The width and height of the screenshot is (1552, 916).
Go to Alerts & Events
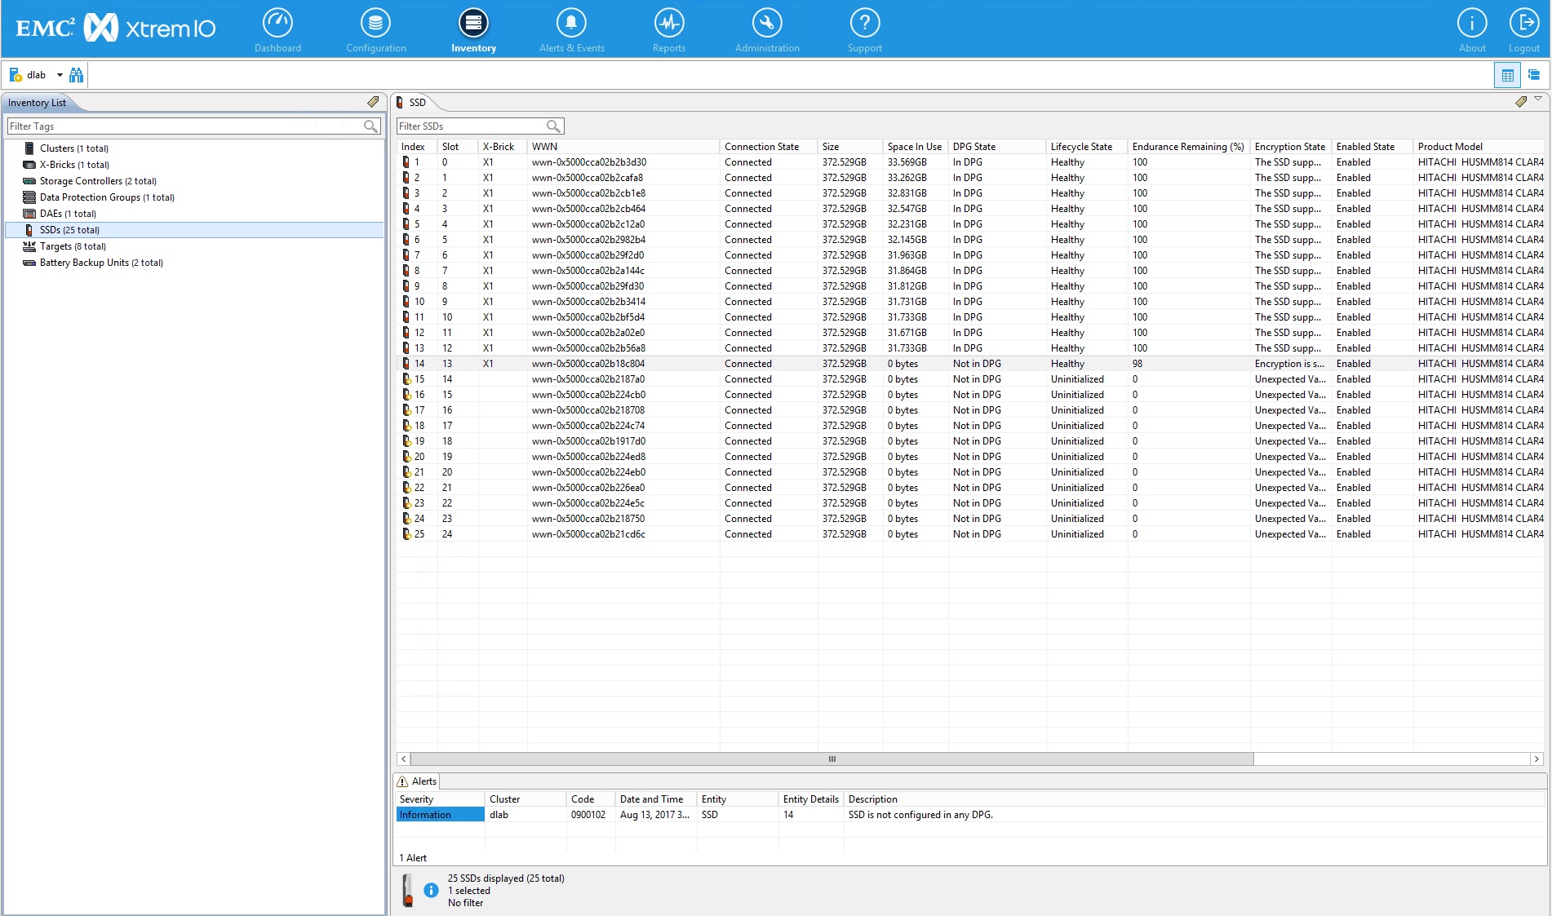(570, 29)
